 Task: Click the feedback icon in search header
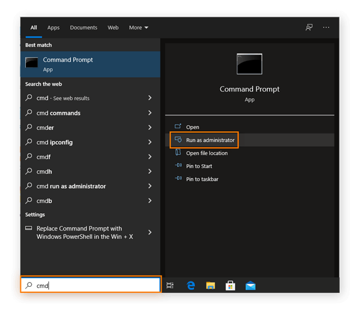click(x=309, y=28)
